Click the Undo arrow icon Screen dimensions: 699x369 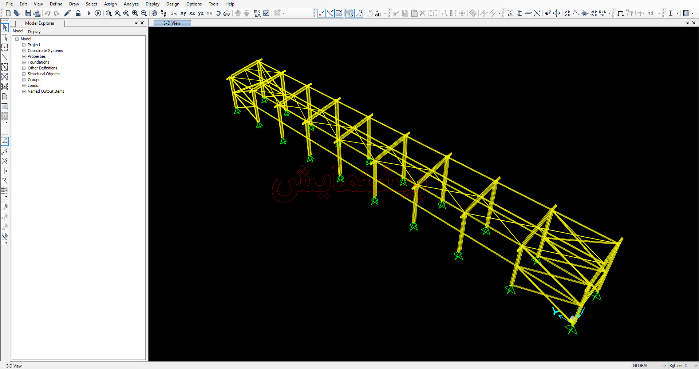pyautogui.click(x=47, y=13)
